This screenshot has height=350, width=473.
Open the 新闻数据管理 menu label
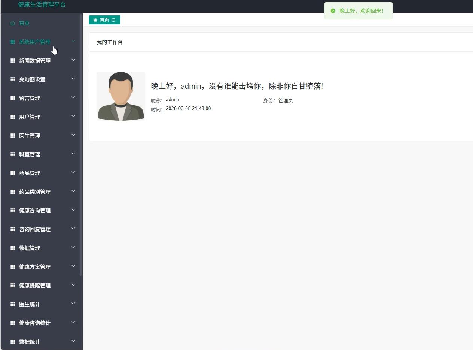(35, 61)
